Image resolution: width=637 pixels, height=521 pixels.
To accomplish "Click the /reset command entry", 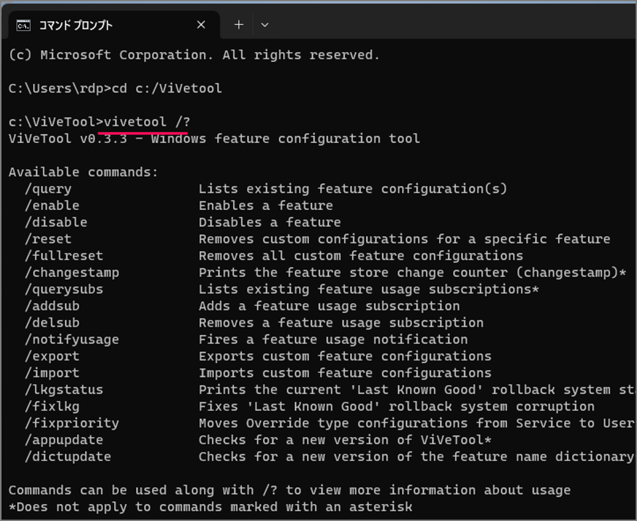I will tap(48, 239).
